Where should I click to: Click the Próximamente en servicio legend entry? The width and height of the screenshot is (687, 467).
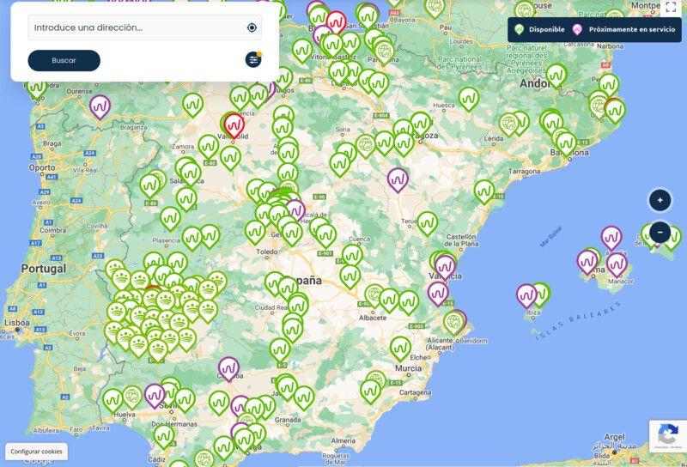point(624,29)
